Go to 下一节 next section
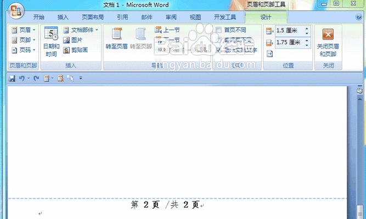The height and width of the screenshot is (219, 366). point(167,40)
